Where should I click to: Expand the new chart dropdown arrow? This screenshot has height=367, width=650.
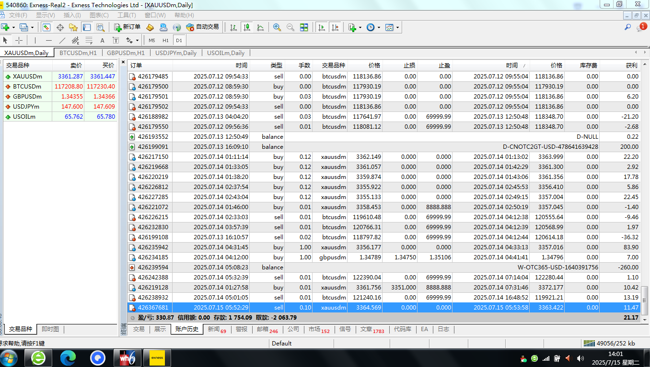tap(13, 27)
